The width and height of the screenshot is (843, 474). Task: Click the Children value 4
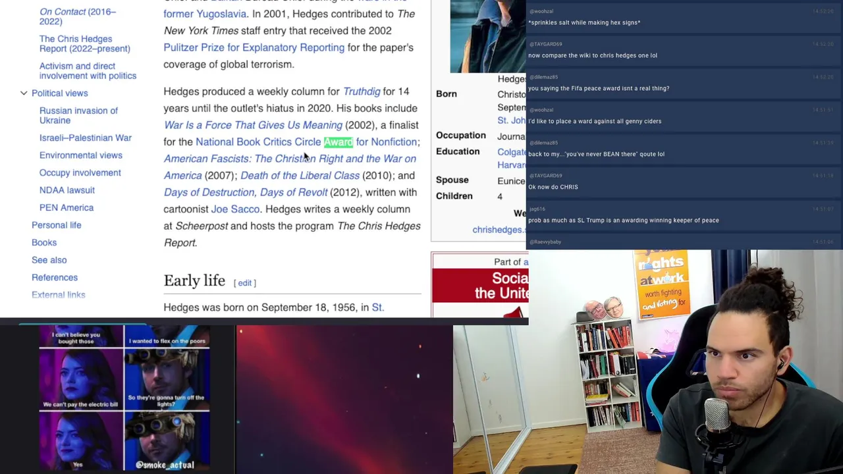(500, 196)
